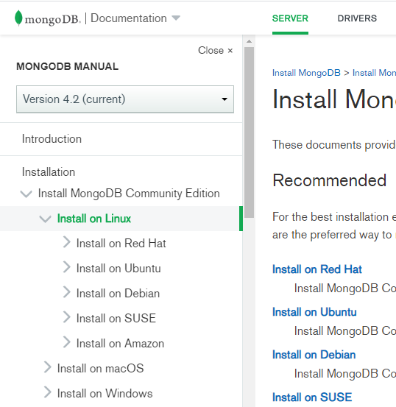Collapse Install MongoDB Community Edition chevron

26,194
